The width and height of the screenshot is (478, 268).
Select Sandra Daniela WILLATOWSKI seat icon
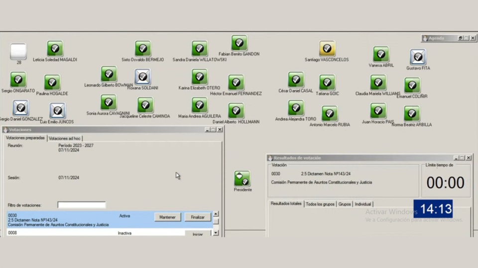(x=199, y=48)
